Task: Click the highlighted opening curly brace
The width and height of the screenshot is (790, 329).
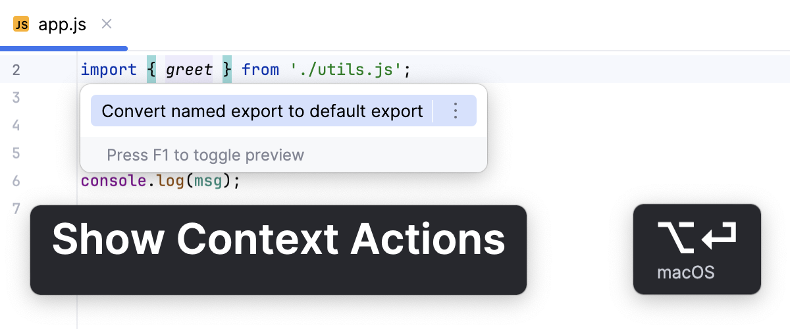Action: point(151,70)
